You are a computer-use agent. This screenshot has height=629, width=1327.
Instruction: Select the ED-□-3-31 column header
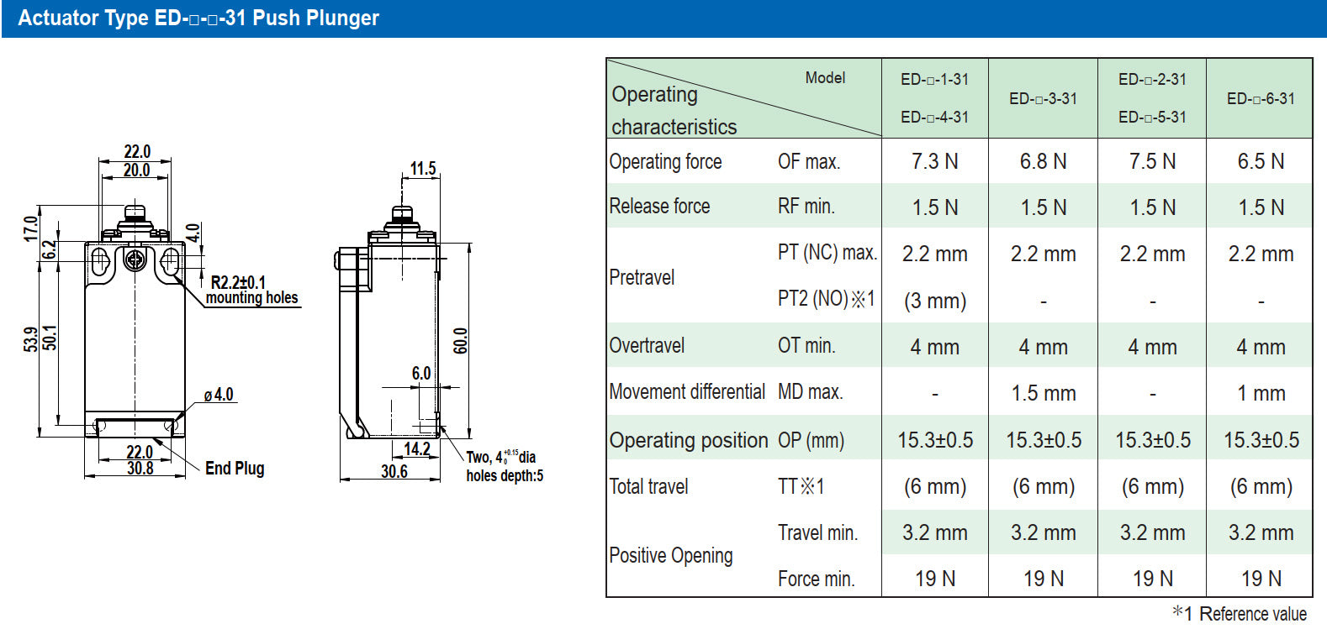(x=1043, y=98)
